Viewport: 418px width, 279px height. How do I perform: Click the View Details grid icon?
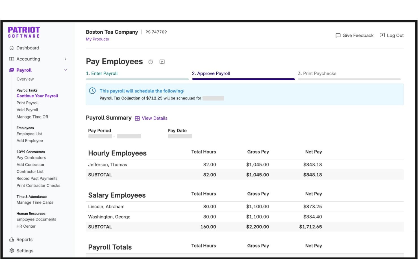coord(137,118)
